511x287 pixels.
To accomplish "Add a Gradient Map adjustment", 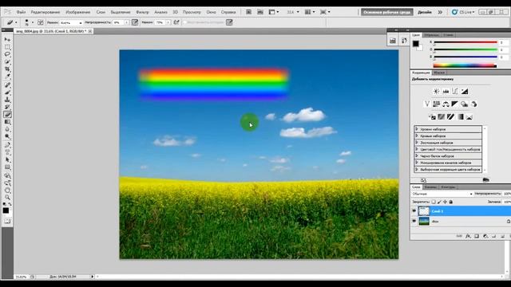I will [460, 117].
